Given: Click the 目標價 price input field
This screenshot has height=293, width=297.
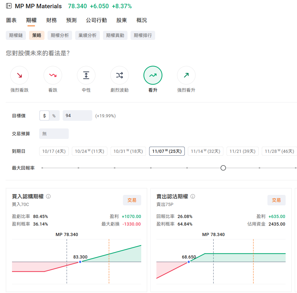Looking at the screenshot, I should coord(77,115).
